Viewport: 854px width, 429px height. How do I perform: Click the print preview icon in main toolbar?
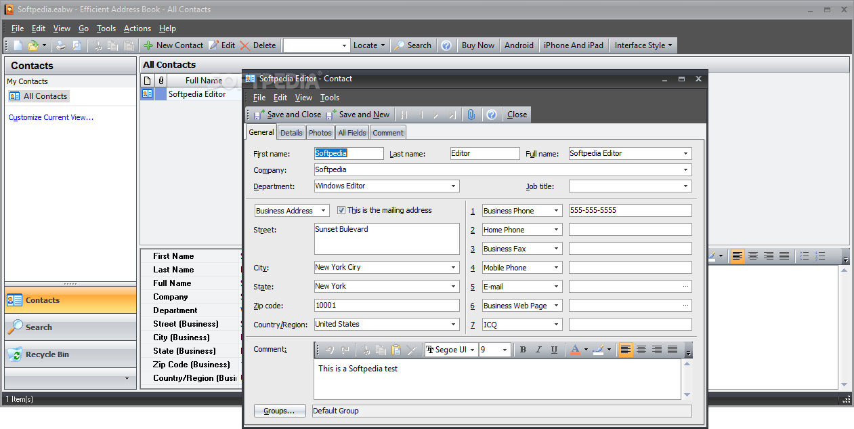[x=77, y=45]
